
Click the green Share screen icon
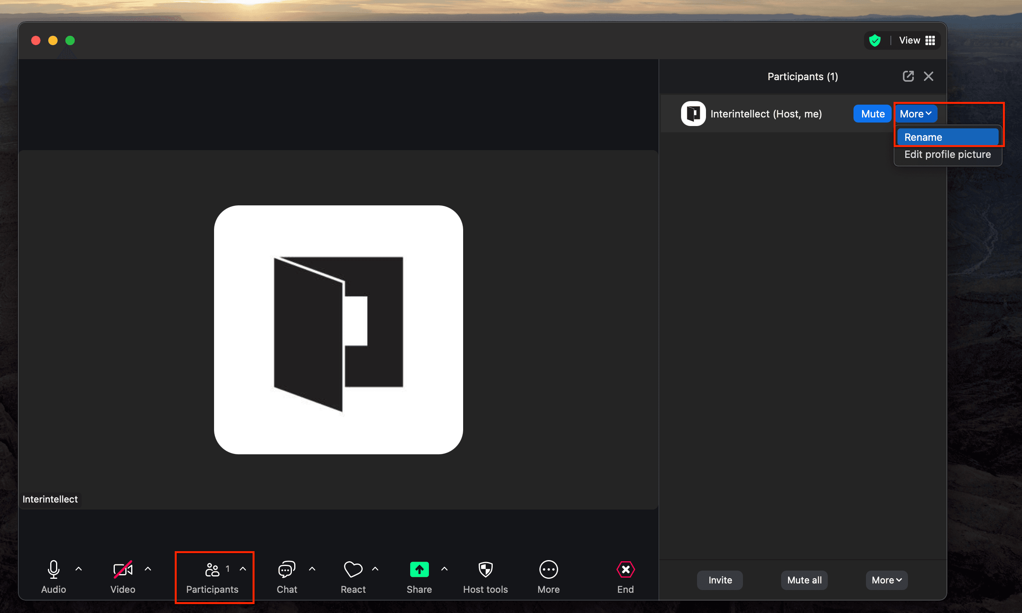click(x=419, y=569)
